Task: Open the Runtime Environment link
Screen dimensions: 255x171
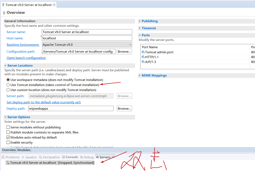Action: [23, 45]
